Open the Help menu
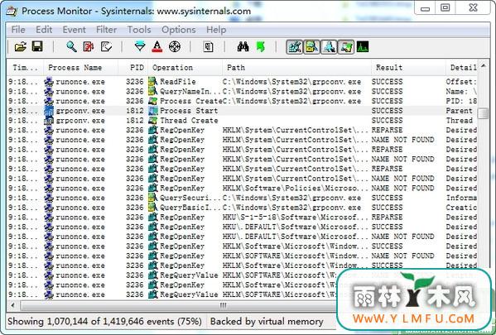 coord(216,30)
